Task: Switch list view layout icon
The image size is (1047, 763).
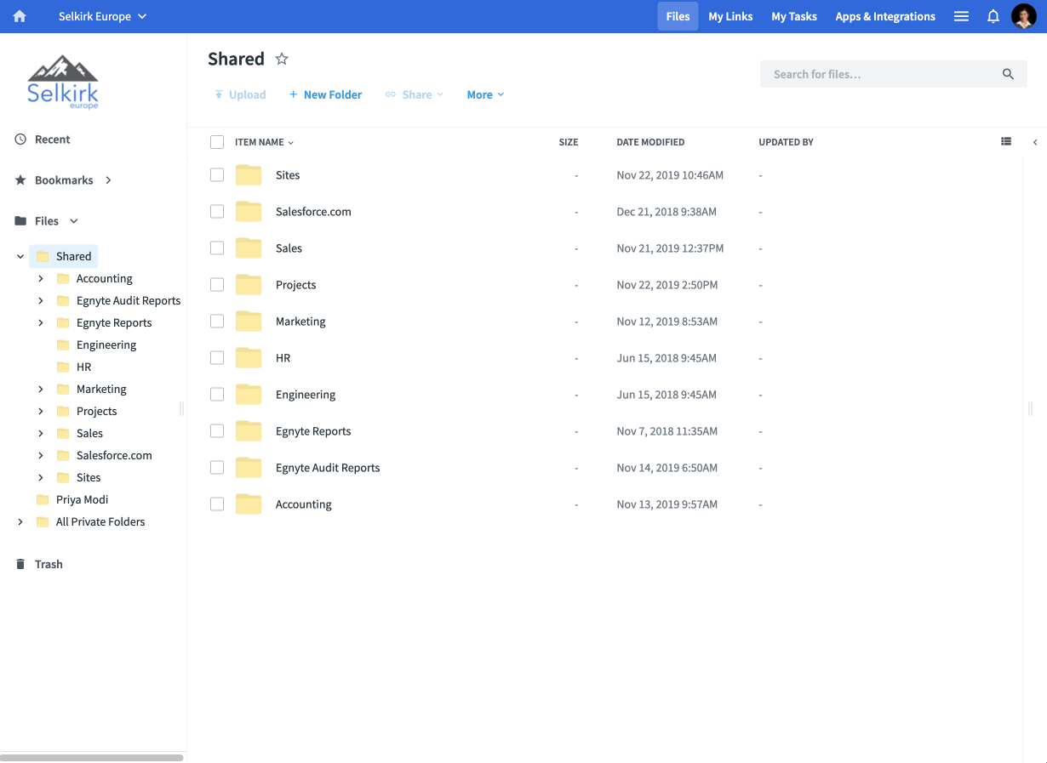Action: tap(1006, 142)
